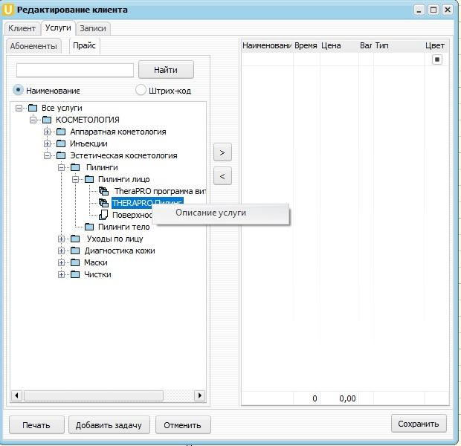Screen dimensions: 461x446
Task: Open the Абонементы sub-tab
Action: click(33, 46)
